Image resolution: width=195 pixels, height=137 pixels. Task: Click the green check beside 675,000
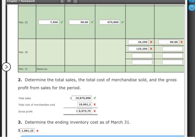tap(123, 22)
